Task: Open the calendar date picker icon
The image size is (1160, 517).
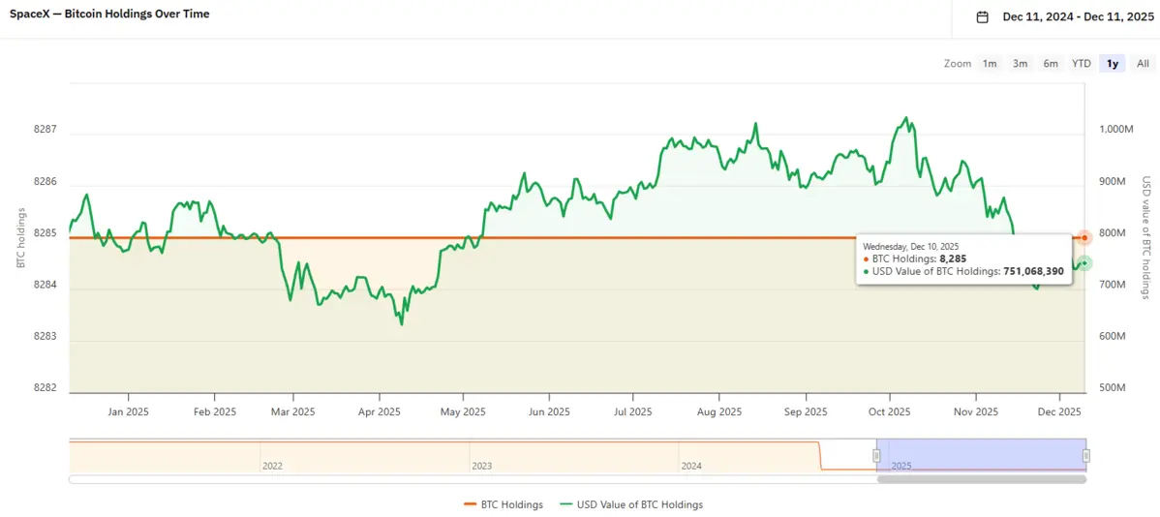Action: [x=983, y=16]
